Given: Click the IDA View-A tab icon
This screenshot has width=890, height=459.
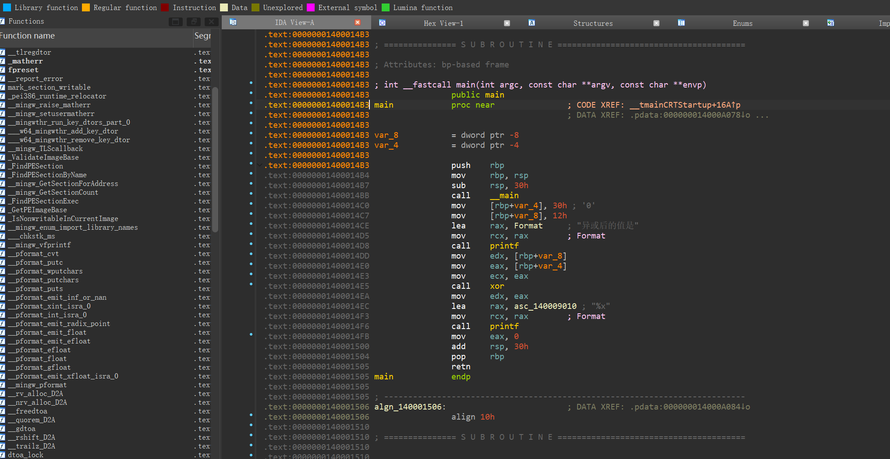Looking at the screenshot, I should coord(233,22).
